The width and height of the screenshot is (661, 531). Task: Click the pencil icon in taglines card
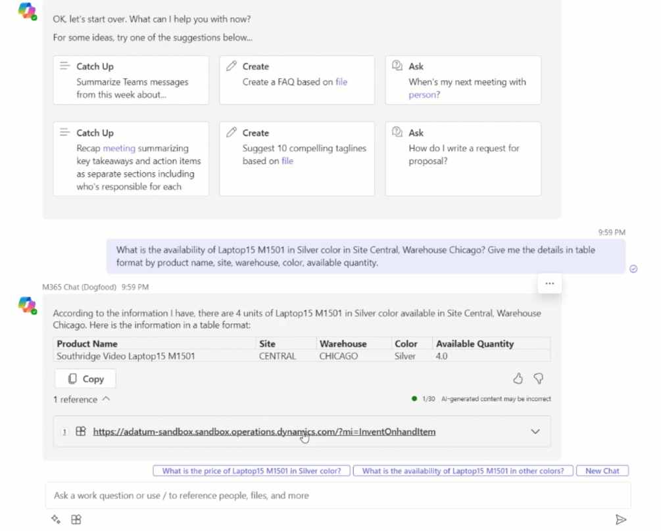pos(231,132)
